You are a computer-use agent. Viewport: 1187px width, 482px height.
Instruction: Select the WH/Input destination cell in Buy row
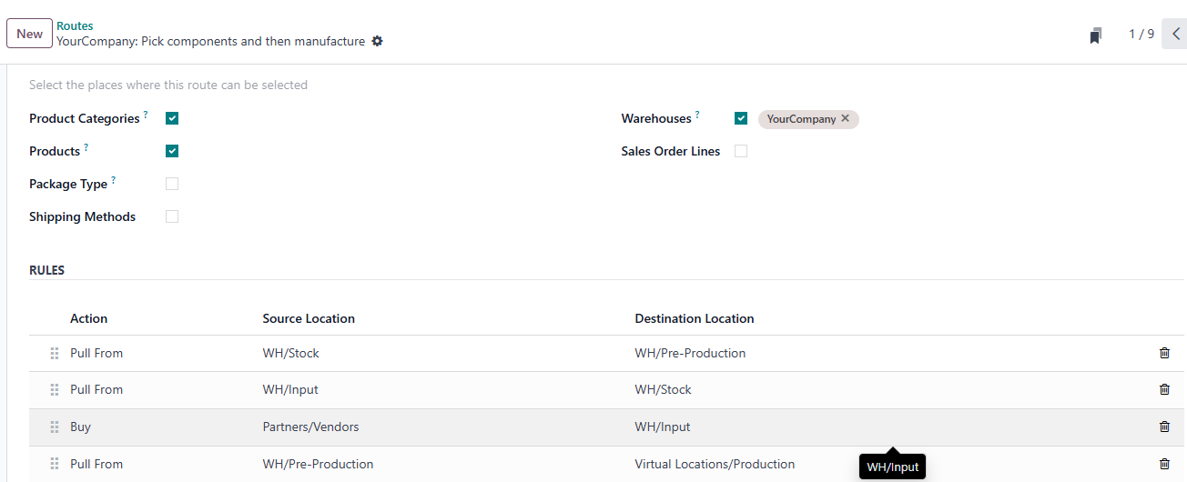(x=663, y=427)
